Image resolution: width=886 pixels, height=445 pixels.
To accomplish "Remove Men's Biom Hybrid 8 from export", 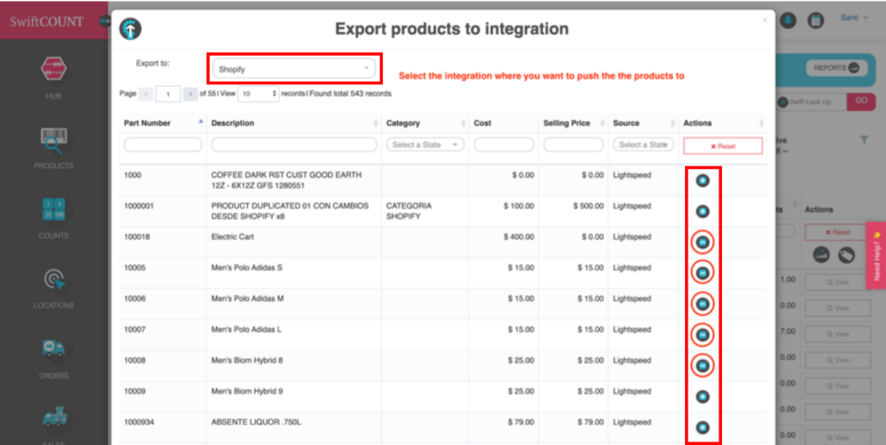I will [703, 366].
